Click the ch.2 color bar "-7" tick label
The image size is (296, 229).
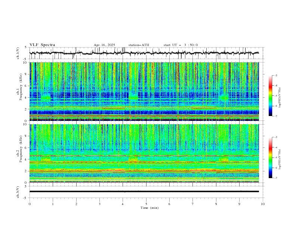click(276, 178)
